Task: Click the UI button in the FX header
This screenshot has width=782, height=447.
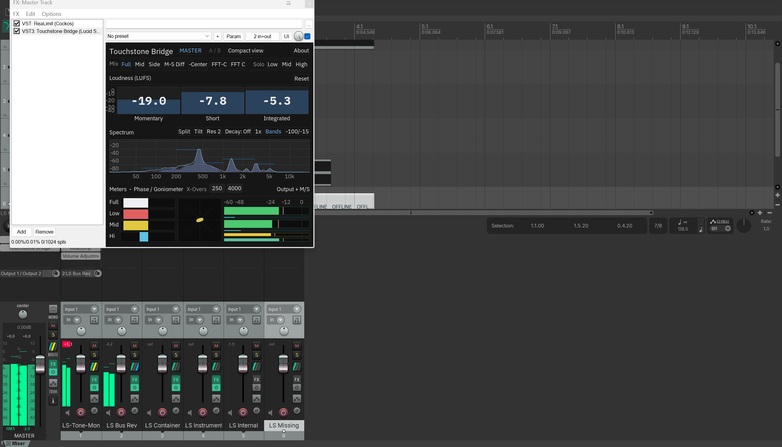Action: click(x=286, y=37)
